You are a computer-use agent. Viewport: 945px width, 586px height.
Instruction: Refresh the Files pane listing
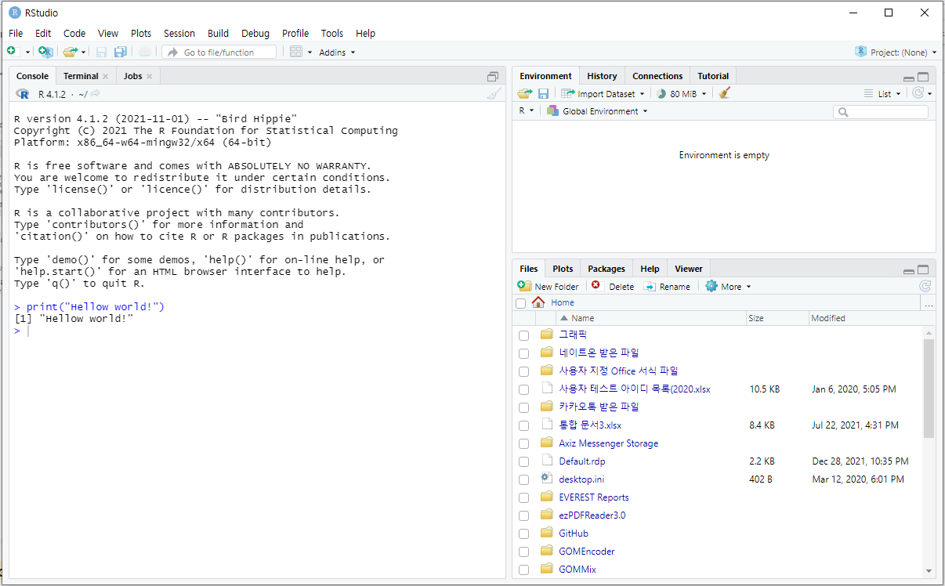coord(925,286)
